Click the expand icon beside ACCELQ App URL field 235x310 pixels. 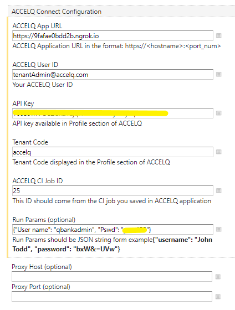coord(218,35)
